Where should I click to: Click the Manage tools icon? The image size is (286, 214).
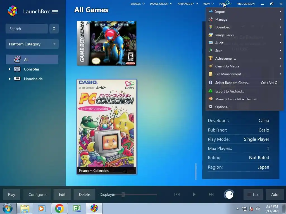pos(211,19)
